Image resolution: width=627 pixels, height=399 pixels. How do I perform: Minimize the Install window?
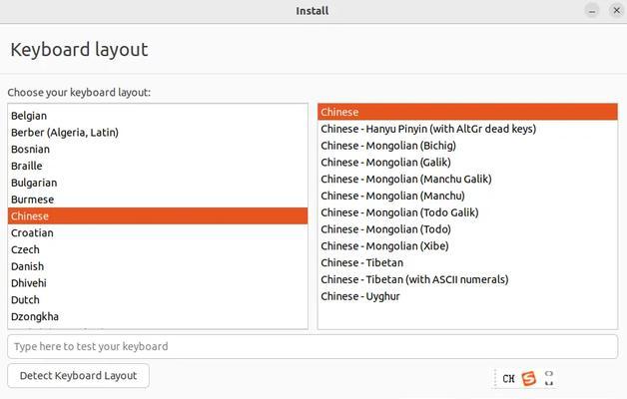pos(592,11)
